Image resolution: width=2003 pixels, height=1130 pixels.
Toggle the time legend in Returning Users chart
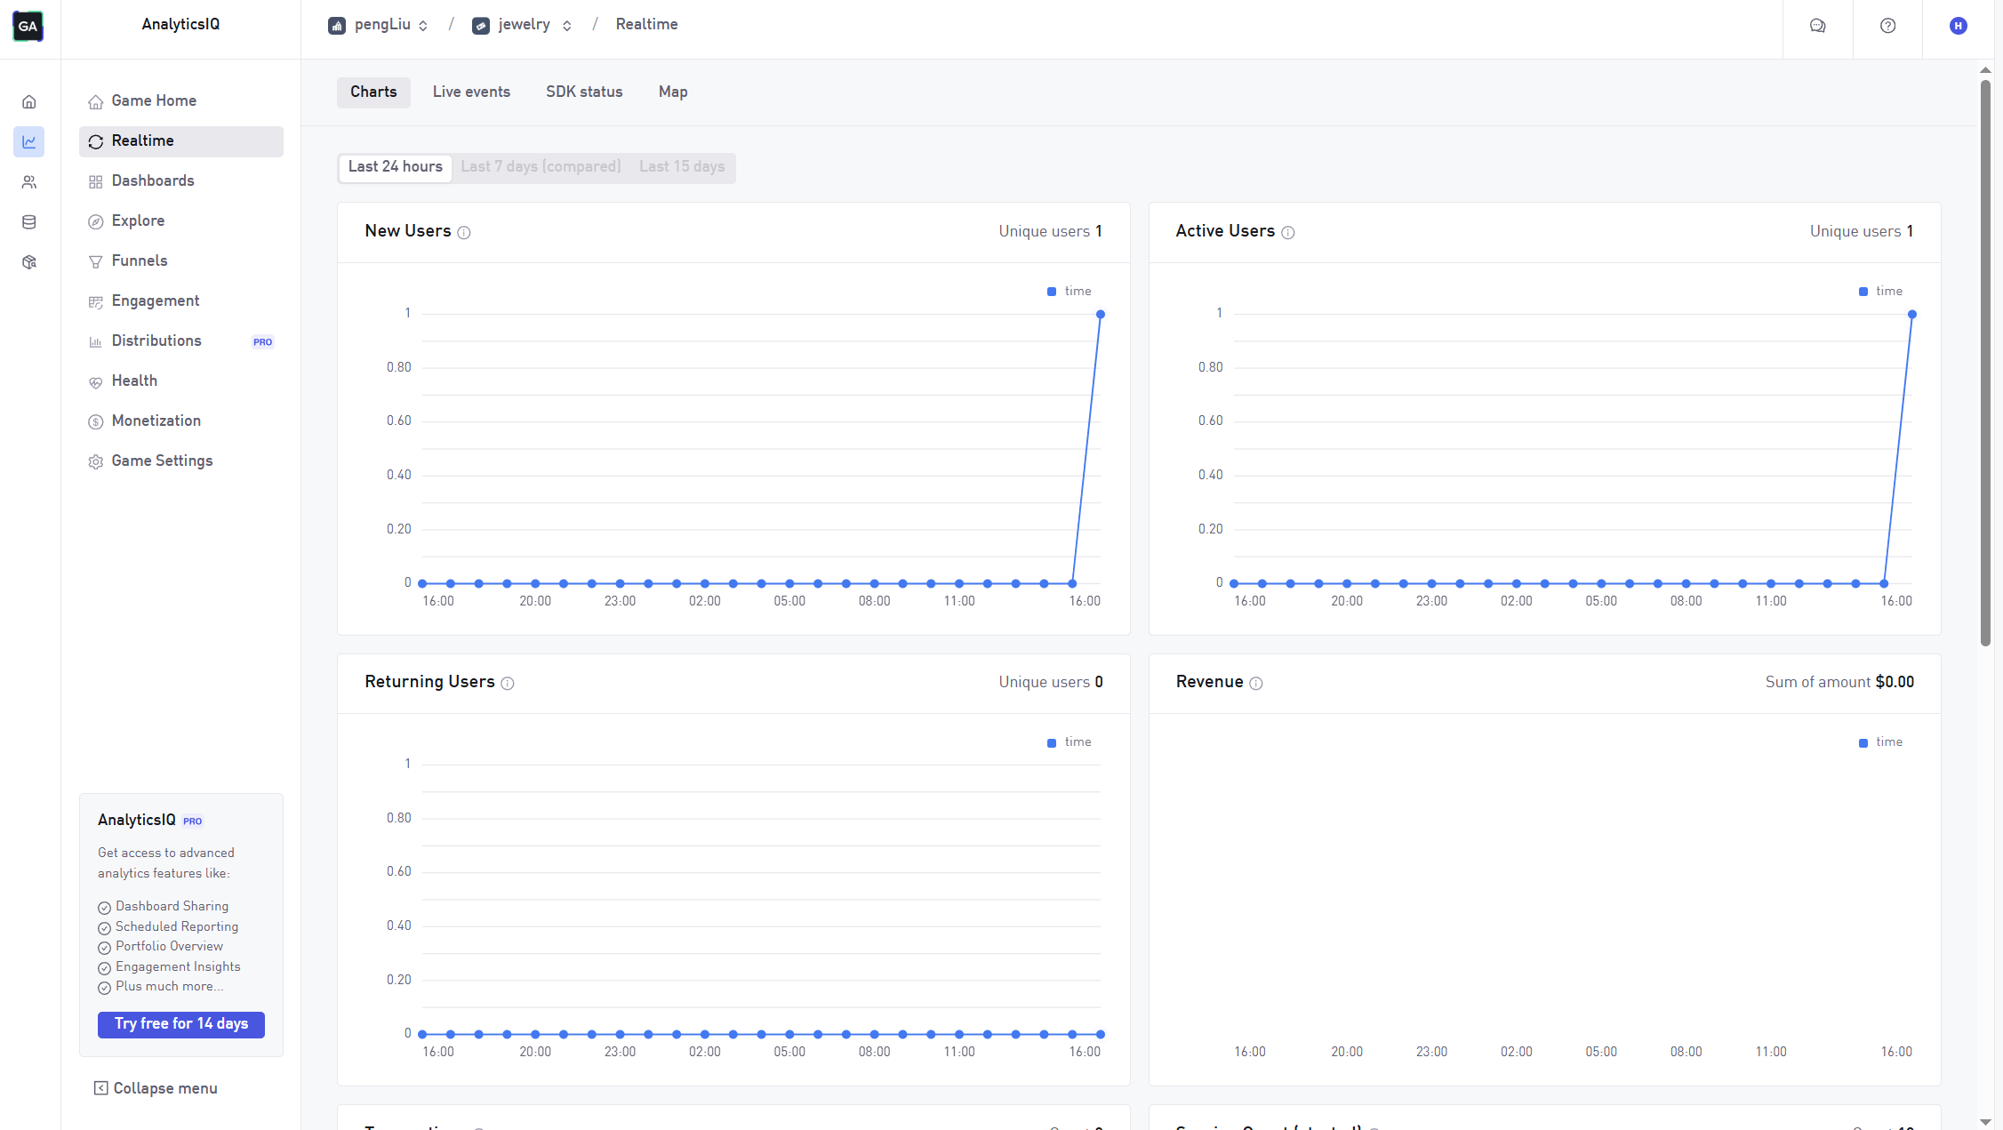click(1070, 742)
